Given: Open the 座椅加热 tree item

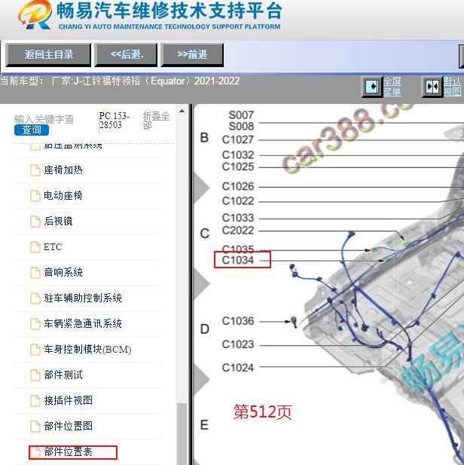Looking at the screenshot, I should (x=63, y=170).
